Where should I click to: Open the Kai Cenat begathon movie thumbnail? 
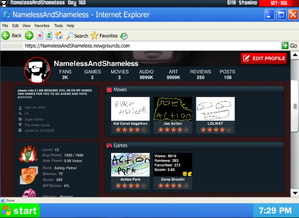click(130, 109)
